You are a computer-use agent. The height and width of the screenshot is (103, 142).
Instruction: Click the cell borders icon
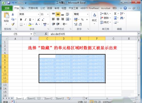(x=21, y=24)
